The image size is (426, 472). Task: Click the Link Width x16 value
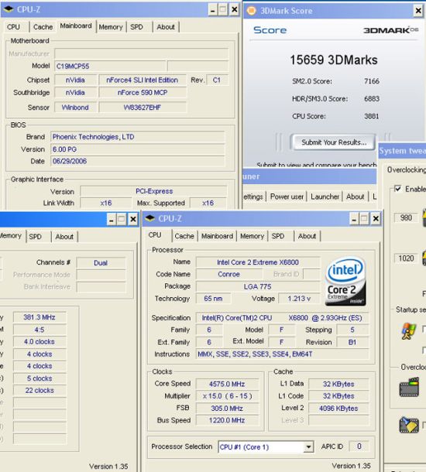(x=106, y=204)
